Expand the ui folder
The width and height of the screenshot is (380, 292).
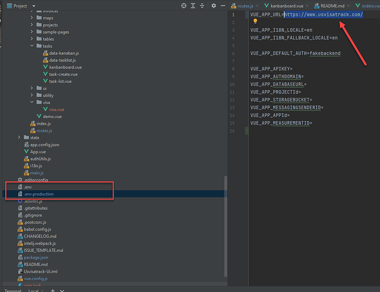click(32, 88)
